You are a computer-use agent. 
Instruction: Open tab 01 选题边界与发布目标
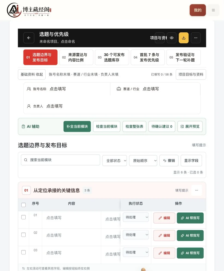point(40,57)
